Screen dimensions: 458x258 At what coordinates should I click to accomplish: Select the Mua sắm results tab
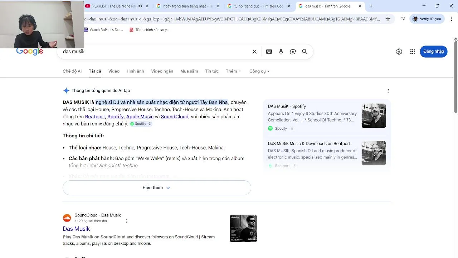tap(189, 71)
